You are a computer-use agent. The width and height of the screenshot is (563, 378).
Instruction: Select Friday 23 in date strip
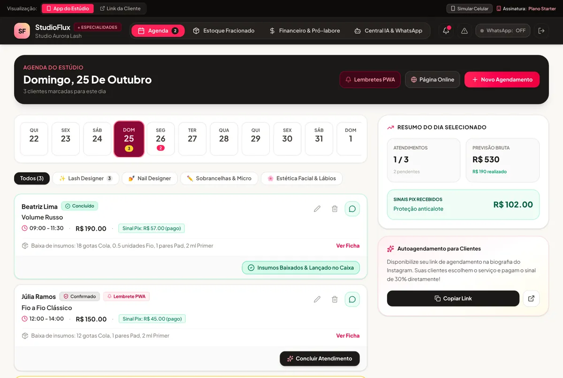[66, 138]
